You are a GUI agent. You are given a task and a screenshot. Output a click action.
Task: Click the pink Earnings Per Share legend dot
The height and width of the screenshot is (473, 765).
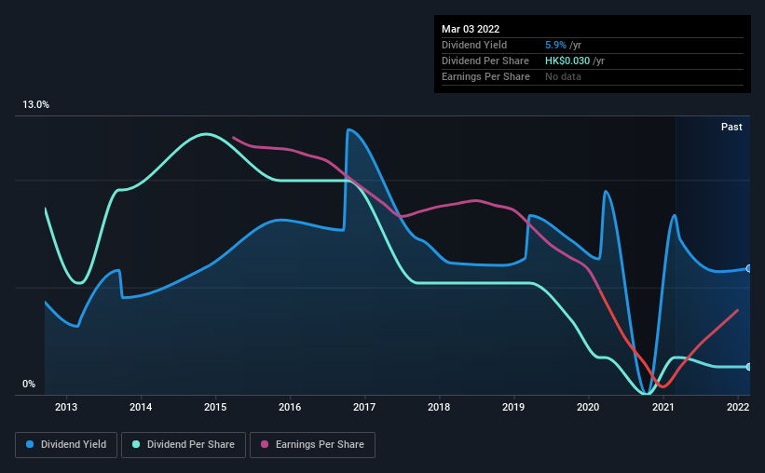pyautogui.click(x=265, y=444)
